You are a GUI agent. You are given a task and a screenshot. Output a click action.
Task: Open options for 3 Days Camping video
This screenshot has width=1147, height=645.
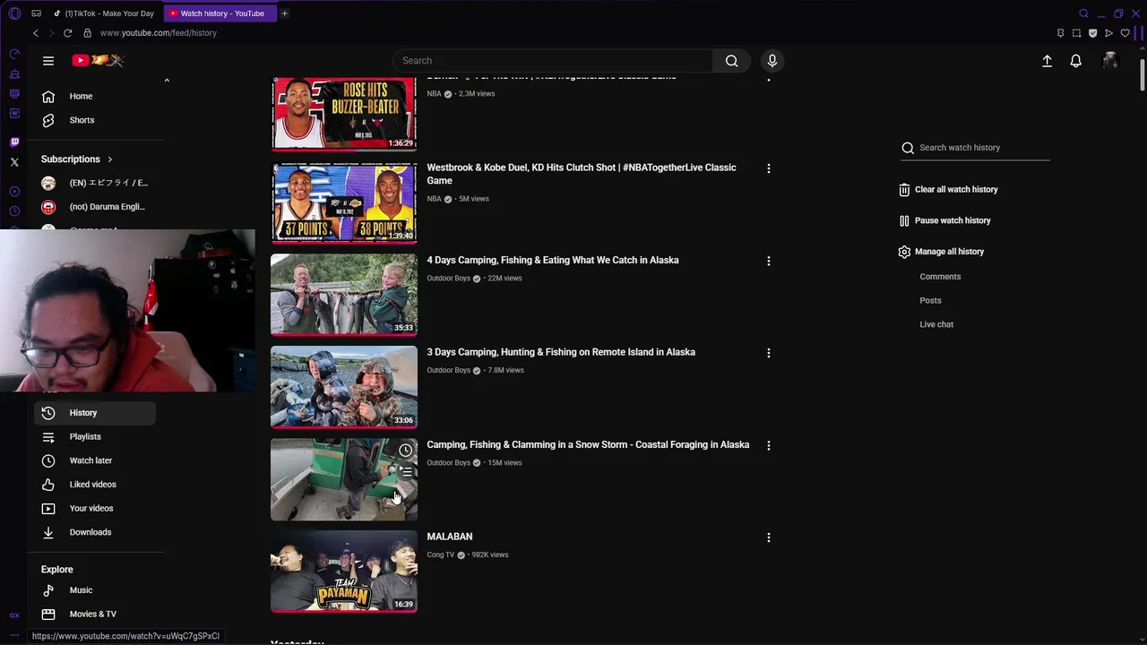pos(768,353)
